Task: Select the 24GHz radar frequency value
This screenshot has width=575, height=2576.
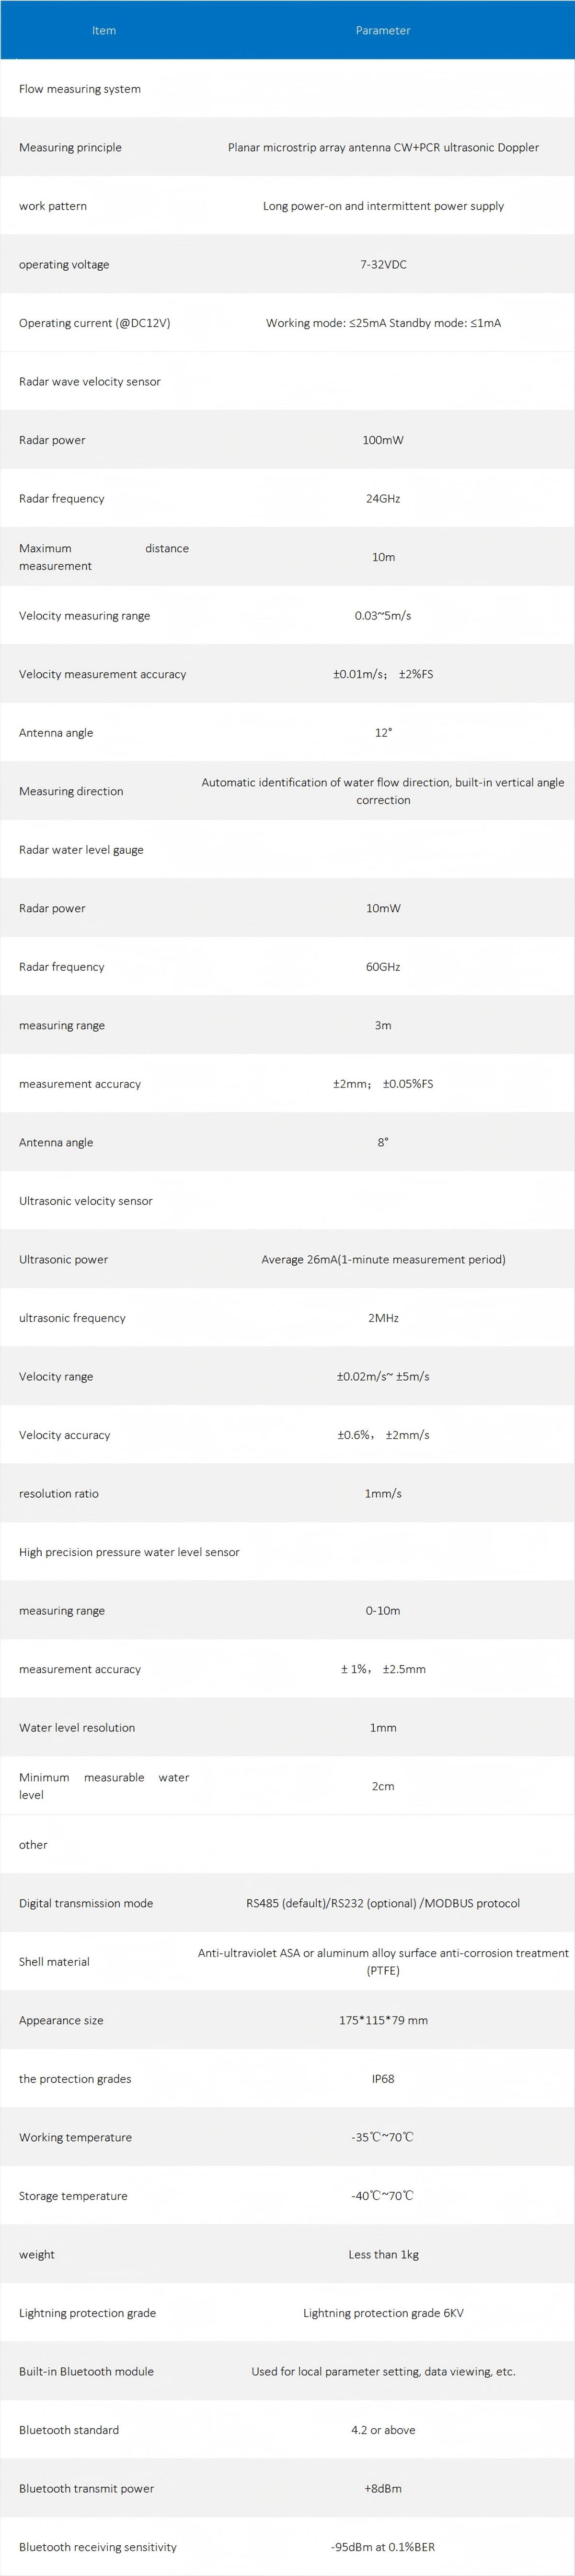Action: click(x=382, y=498)
